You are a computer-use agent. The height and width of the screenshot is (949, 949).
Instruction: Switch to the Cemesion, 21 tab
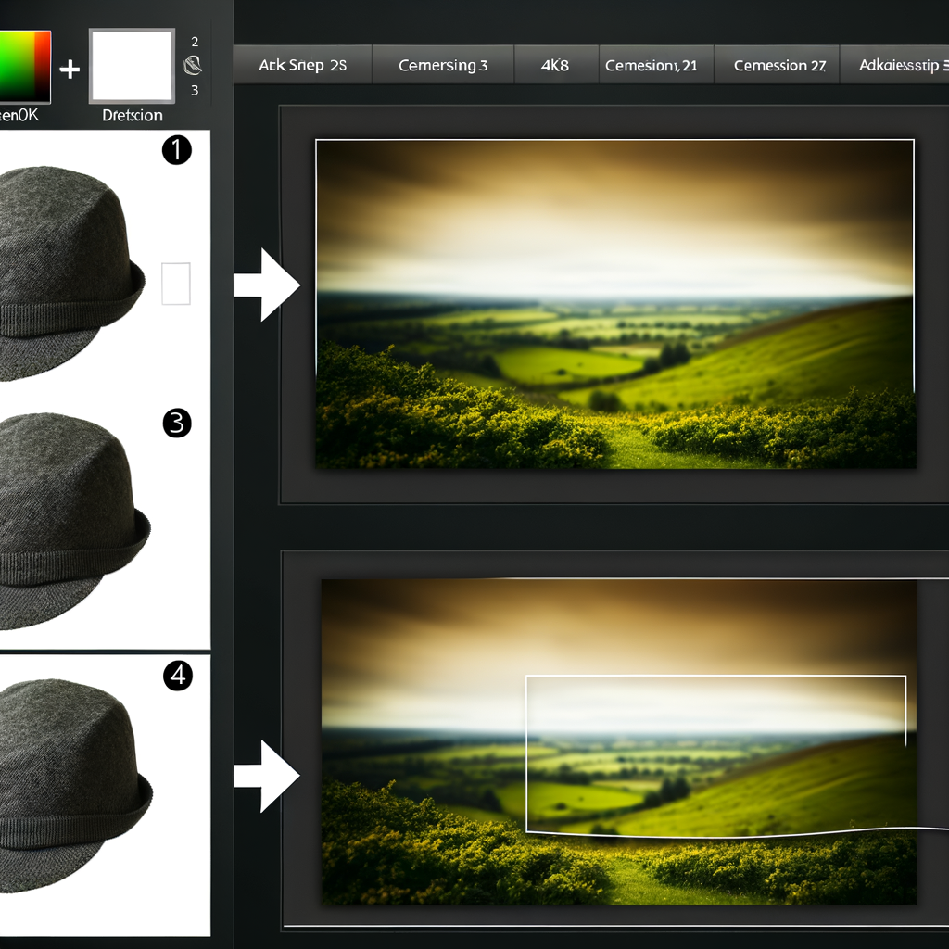(x=651, y=66)
